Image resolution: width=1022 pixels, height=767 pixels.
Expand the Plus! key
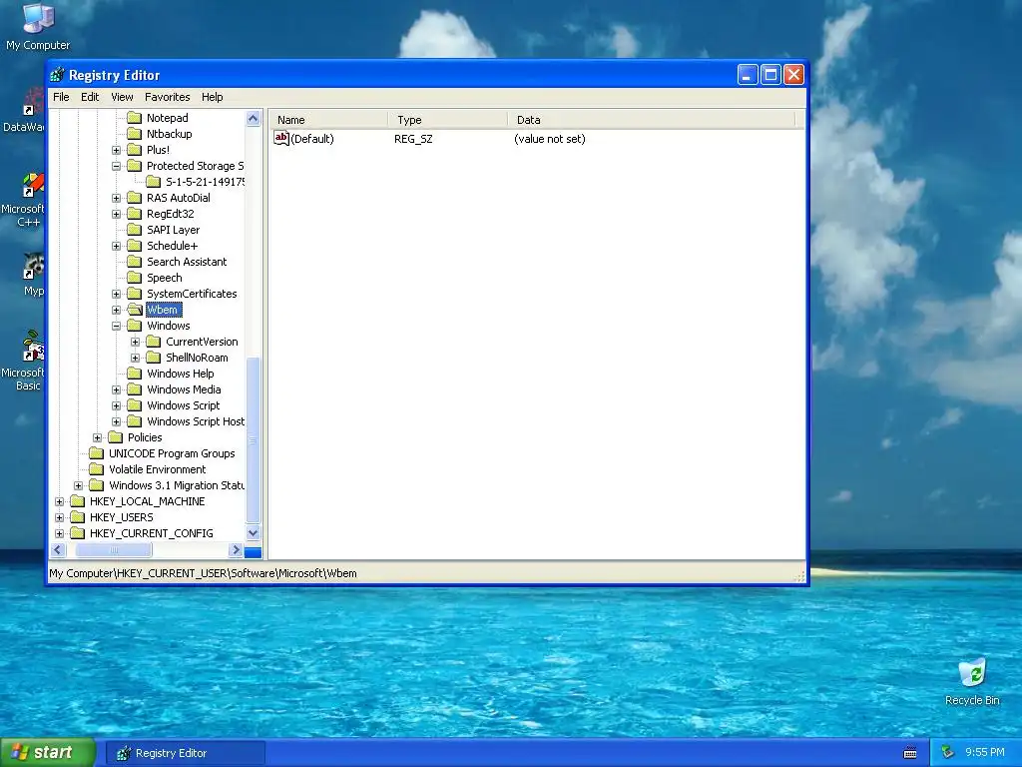(116, 150)
